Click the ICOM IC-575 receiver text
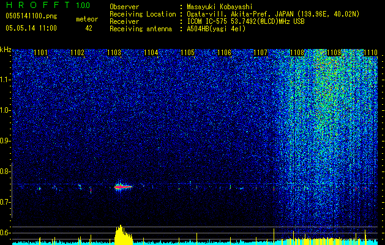The width and height of the screenshot is (385, 245). (245, 21)
